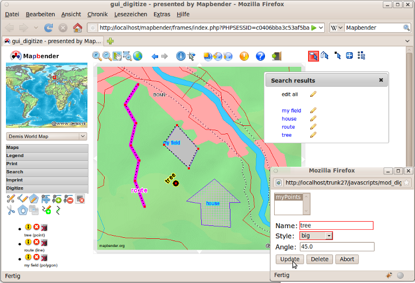This screenshot has width=415, height=283.
Task: Select the move vertex tool
Action: (x=45, y=199)
